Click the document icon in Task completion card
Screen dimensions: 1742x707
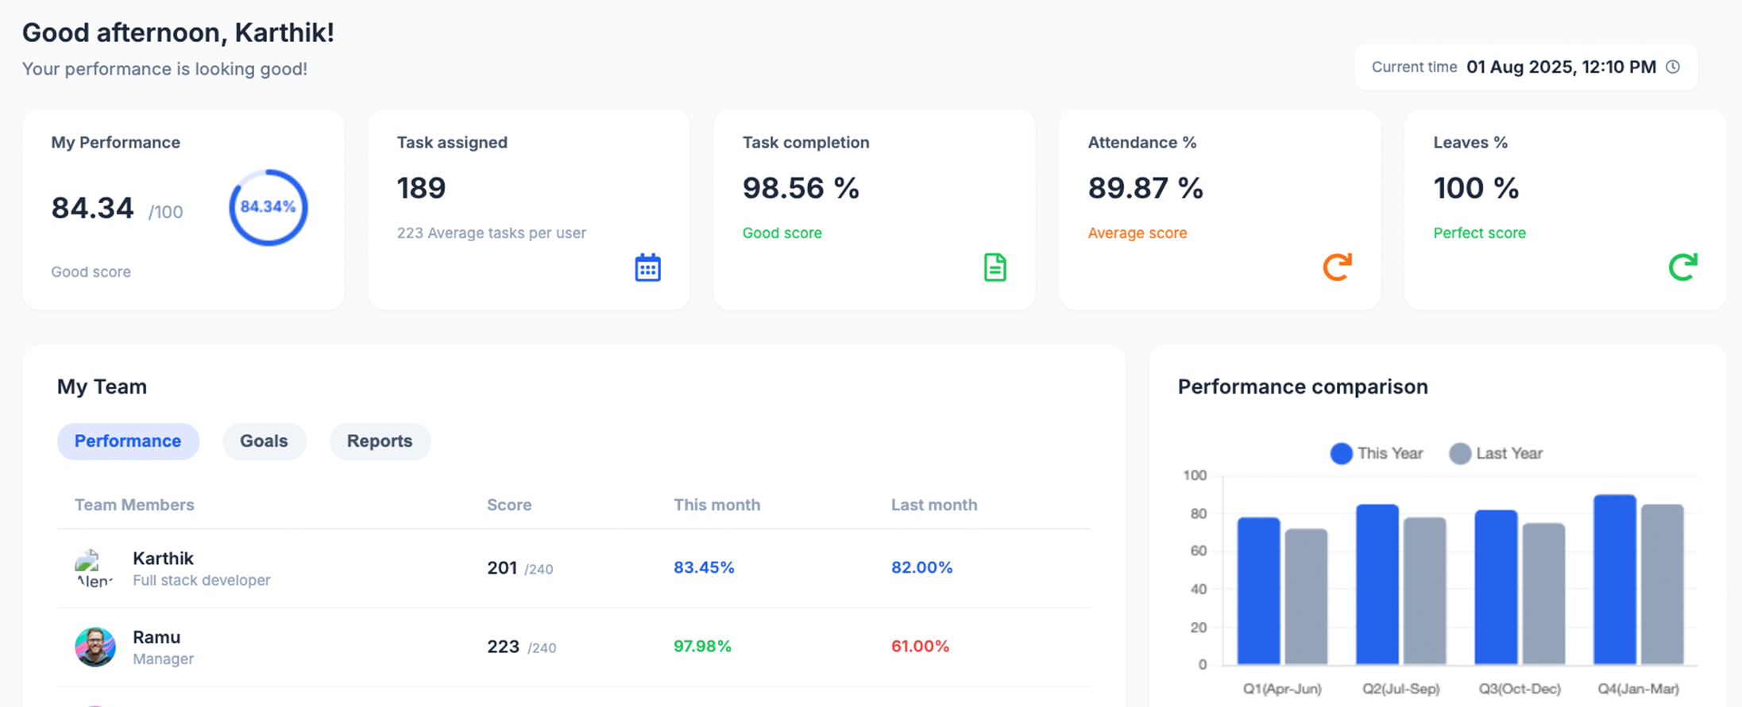(995, 267)
